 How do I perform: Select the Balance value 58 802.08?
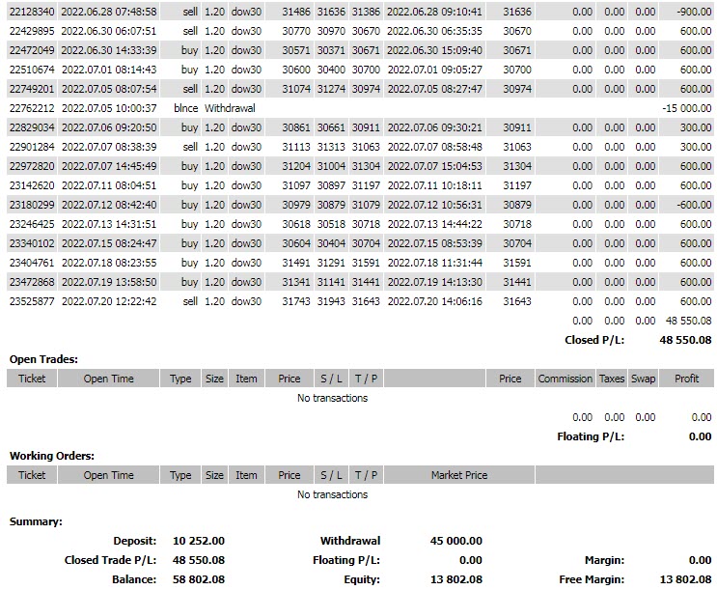(199, 579)
